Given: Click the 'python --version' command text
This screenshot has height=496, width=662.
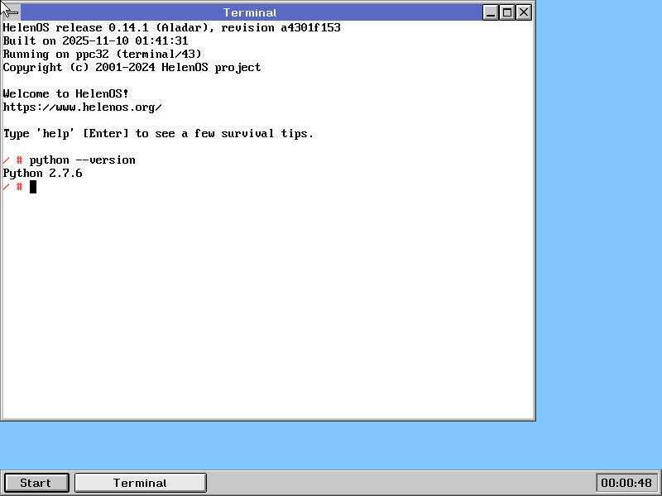Looking at the screenshot, I should coord(83,160).
